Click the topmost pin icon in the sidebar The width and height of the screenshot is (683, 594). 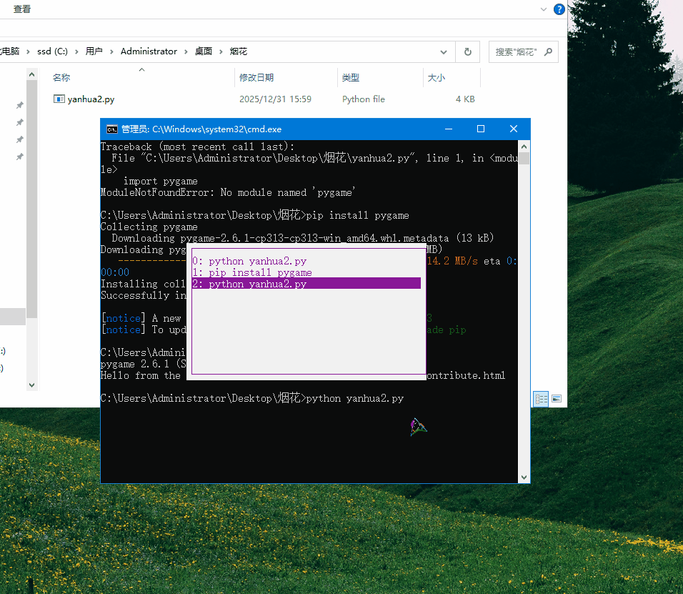[19, 104]
